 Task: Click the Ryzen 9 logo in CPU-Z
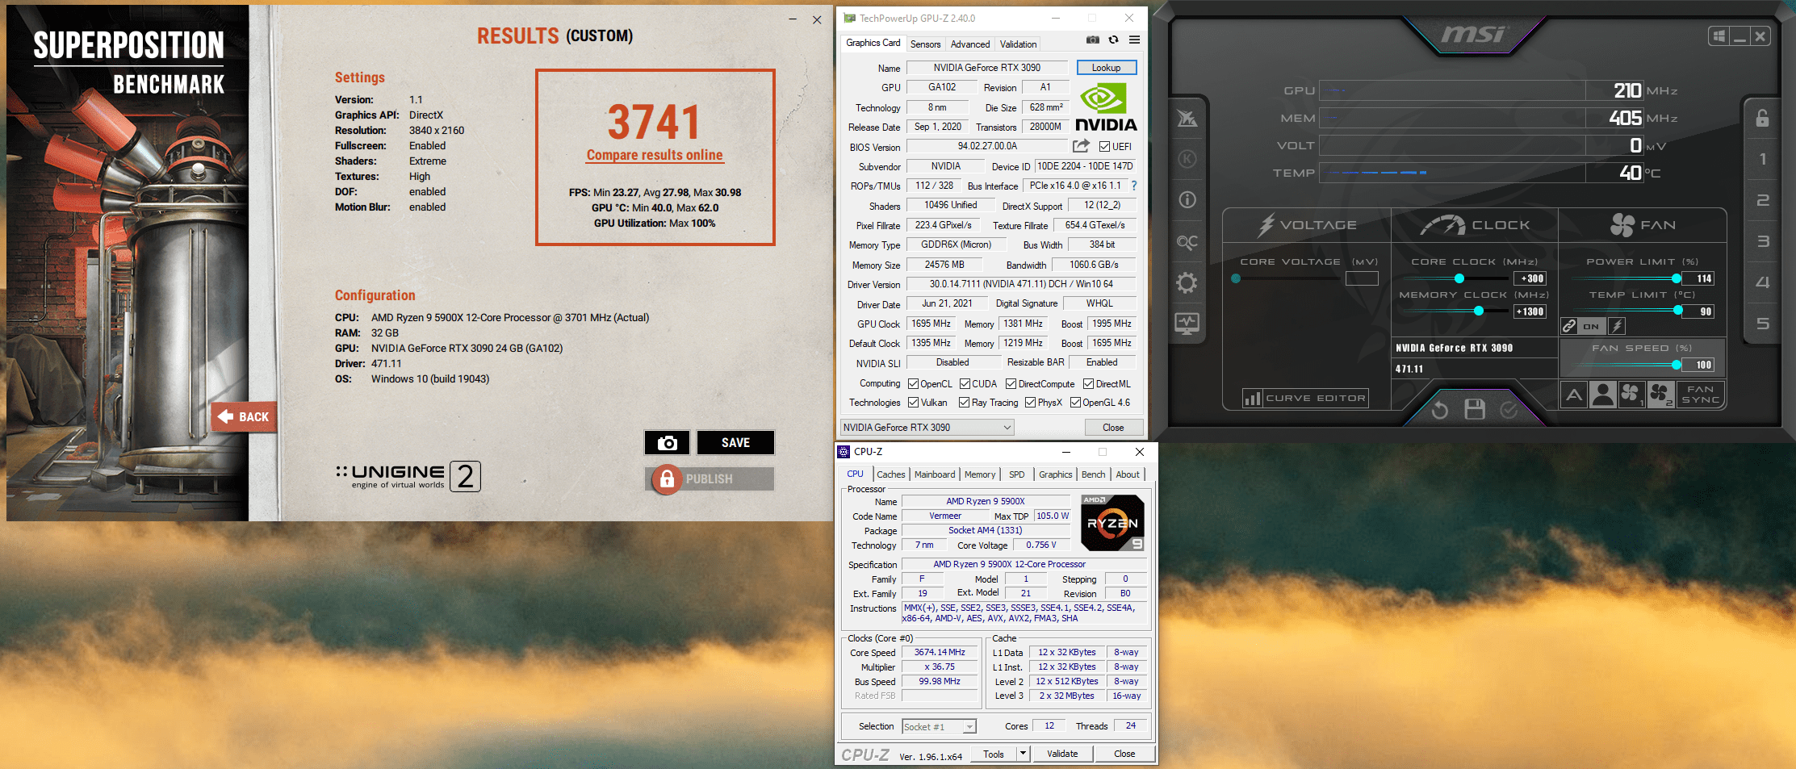1112,523
